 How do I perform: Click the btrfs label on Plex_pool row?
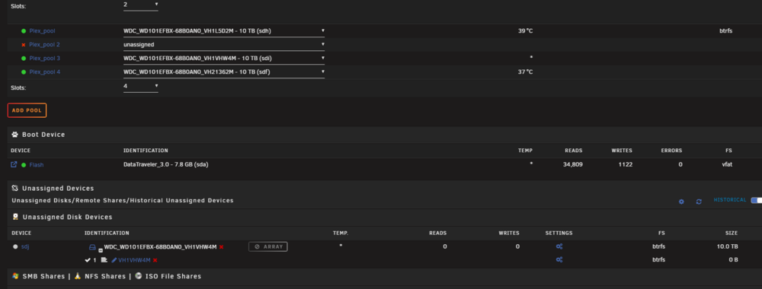pyautogui.click(x=725, y=31)
